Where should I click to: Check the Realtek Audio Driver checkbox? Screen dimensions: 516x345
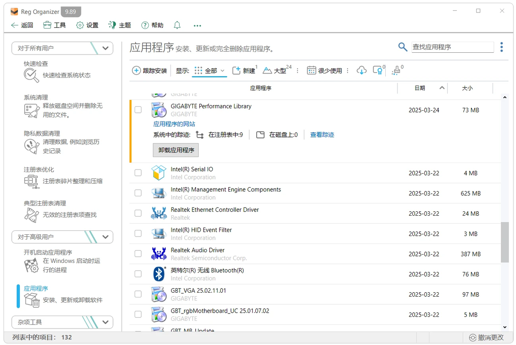pyautogui.click(x=138, y=254)
